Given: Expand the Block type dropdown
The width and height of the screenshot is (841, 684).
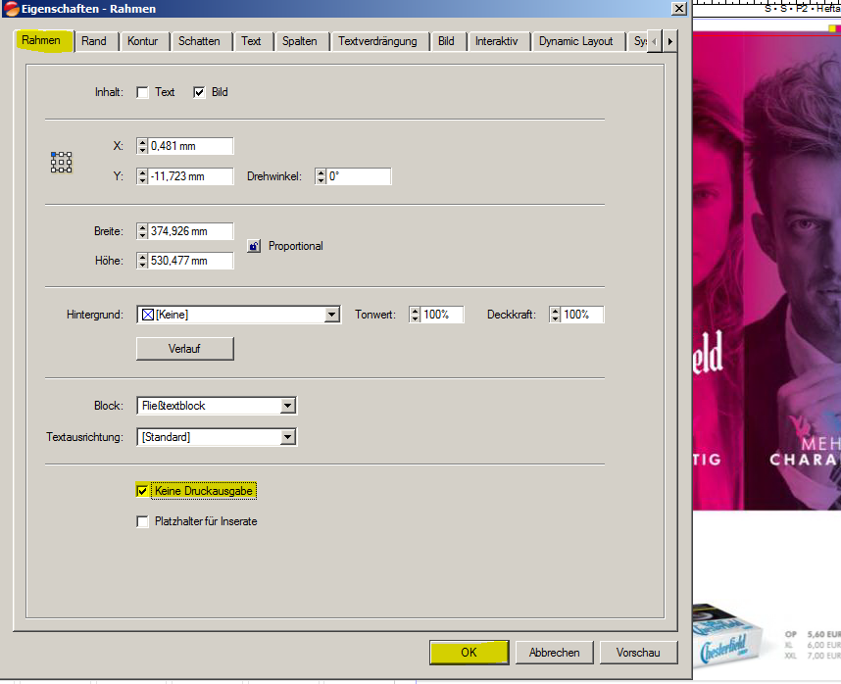Looking at the screenshot, I should click(287, 406).
